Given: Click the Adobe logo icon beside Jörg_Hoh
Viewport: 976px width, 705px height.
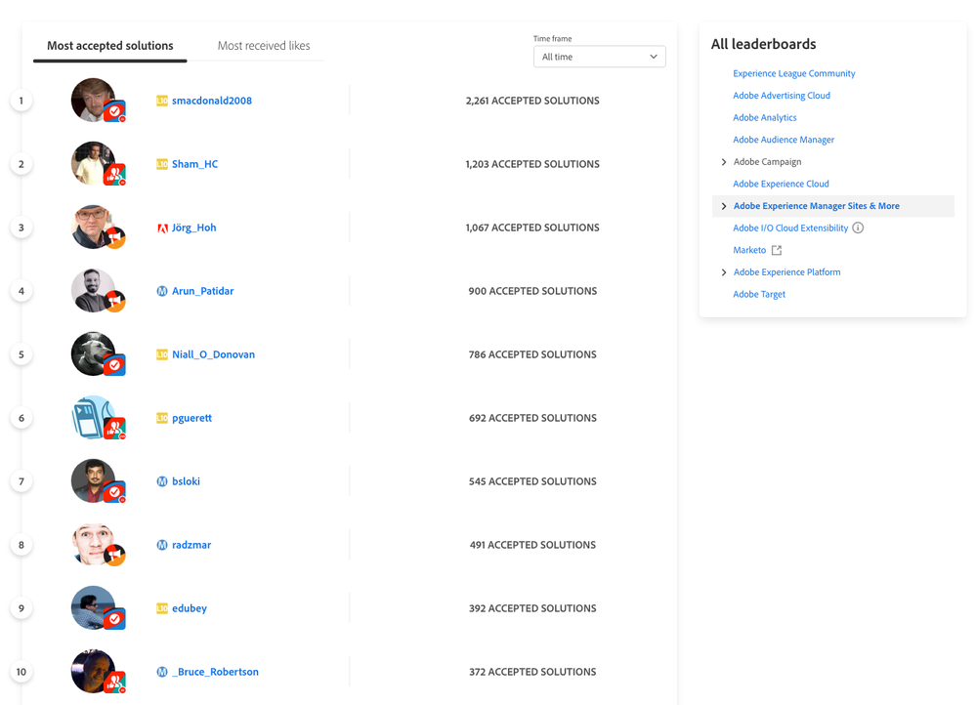Looking at the screenshot, I should [x=162, y=228].
